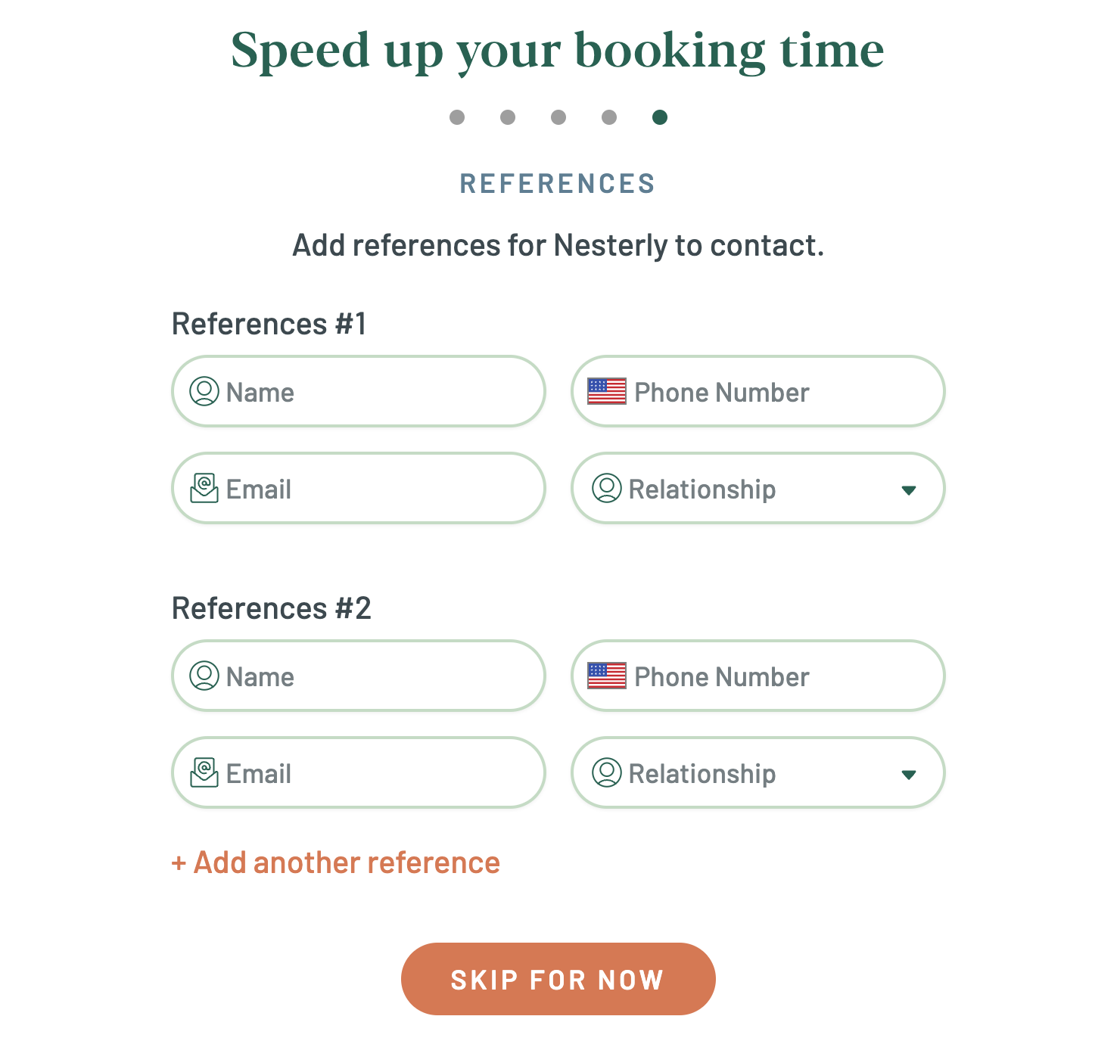Focus the Reference #1 Name input

[359, 392]
